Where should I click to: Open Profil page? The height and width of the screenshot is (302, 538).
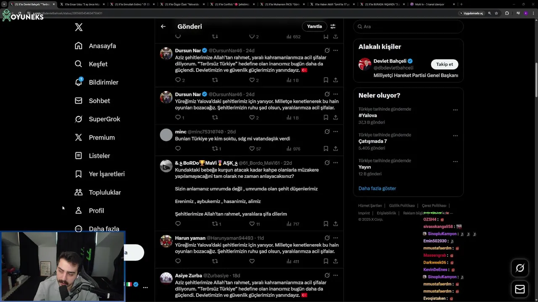click(89, 211)
